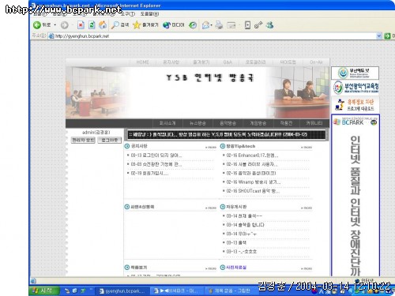395x296 pixels.
Task: Click the 로그아웃 logout button
Action: [109, 140]
